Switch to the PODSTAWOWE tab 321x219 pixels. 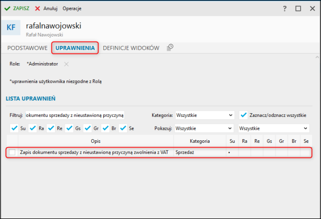coord(28,48)
